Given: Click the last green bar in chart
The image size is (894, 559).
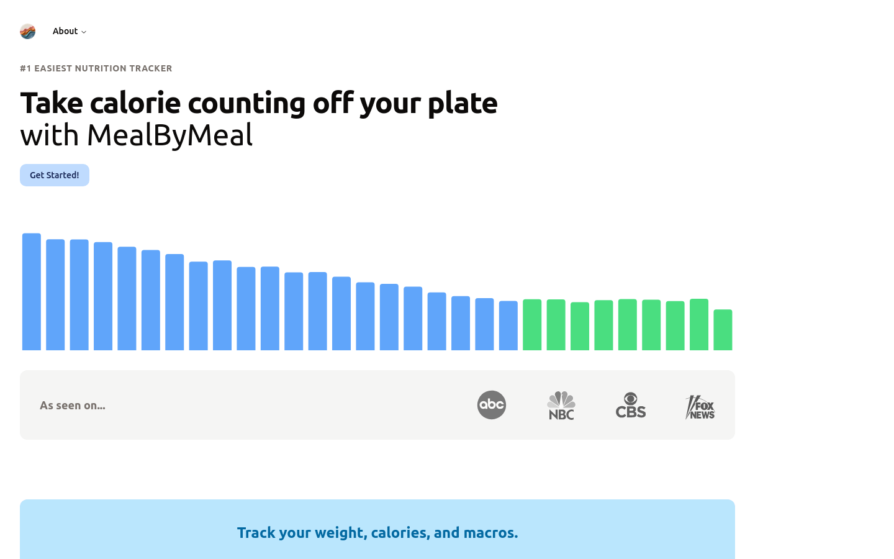Looking at the screenshot, I should [x=723, y=330].
